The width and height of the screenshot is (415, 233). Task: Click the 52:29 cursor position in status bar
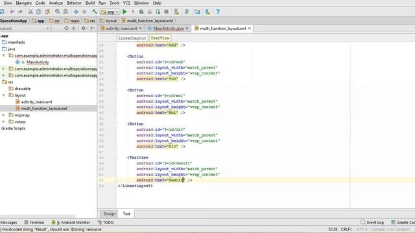pos(333,229)
